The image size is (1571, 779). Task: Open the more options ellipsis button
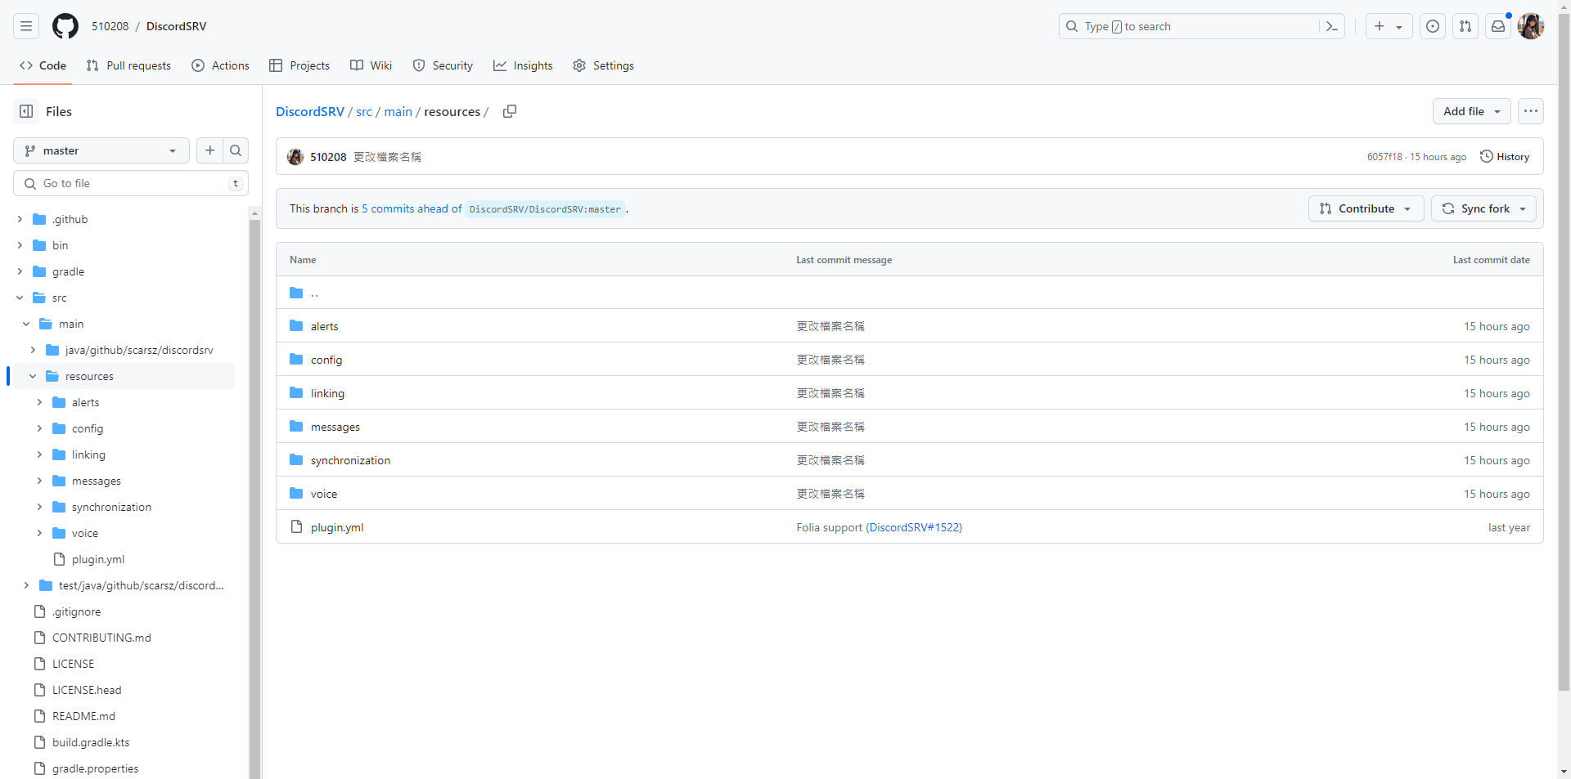(1531, 111)
